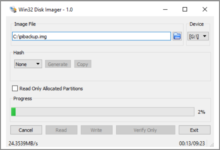Cancel the current imaging operation
The width and height of the screenshot is (220, 150).
point(26,130)
